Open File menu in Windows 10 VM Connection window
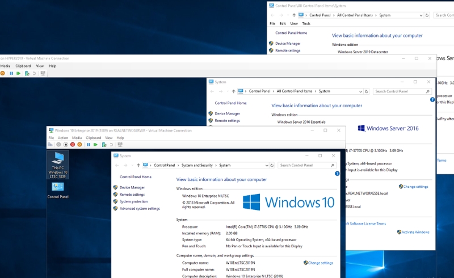Viewport: 454px width, 278px height. pyautogui.click(x=51, y=138)
